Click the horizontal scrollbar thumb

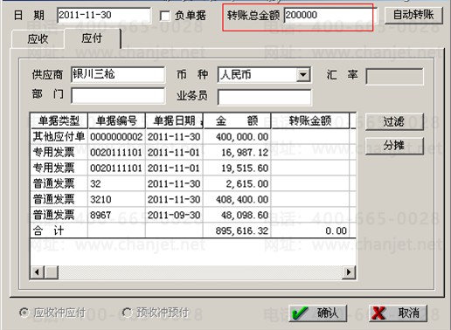pyautogui.click(x=52, y=272)
